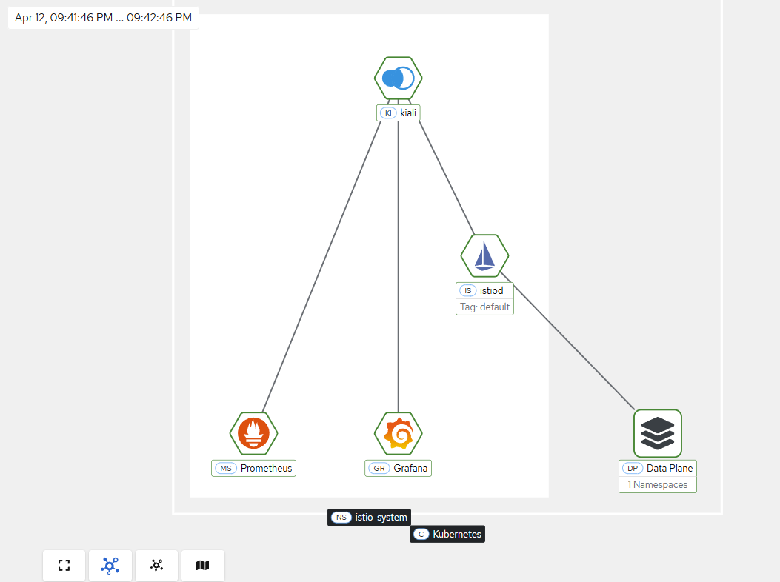Screen dimensions: 780x582
Task: Click the fit-to-screen toolbar button
Action: click(x=64, y=565)
